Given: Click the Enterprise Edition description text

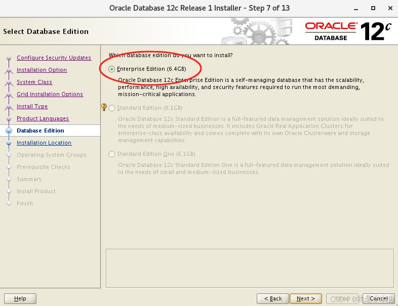Looking at the screenshot, I should pos(241,87).
